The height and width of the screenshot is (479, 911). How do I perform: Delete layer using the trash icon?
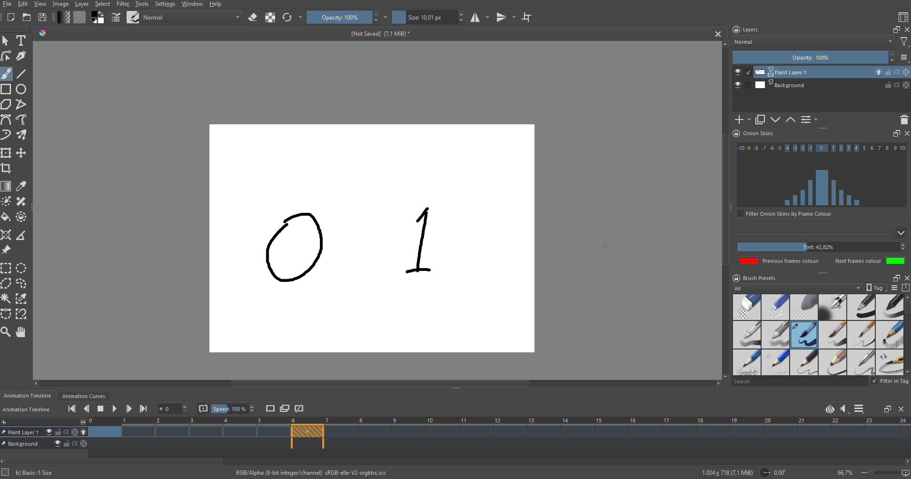point(904,120)
